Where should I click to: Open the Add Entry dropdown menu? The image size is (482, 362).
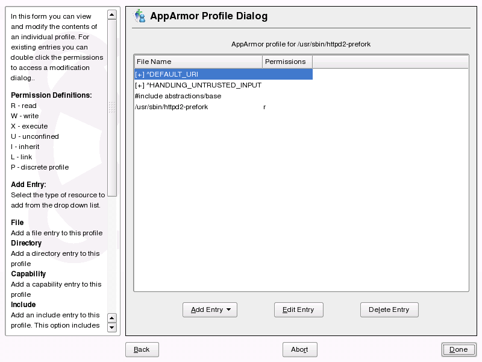point(210,310)
